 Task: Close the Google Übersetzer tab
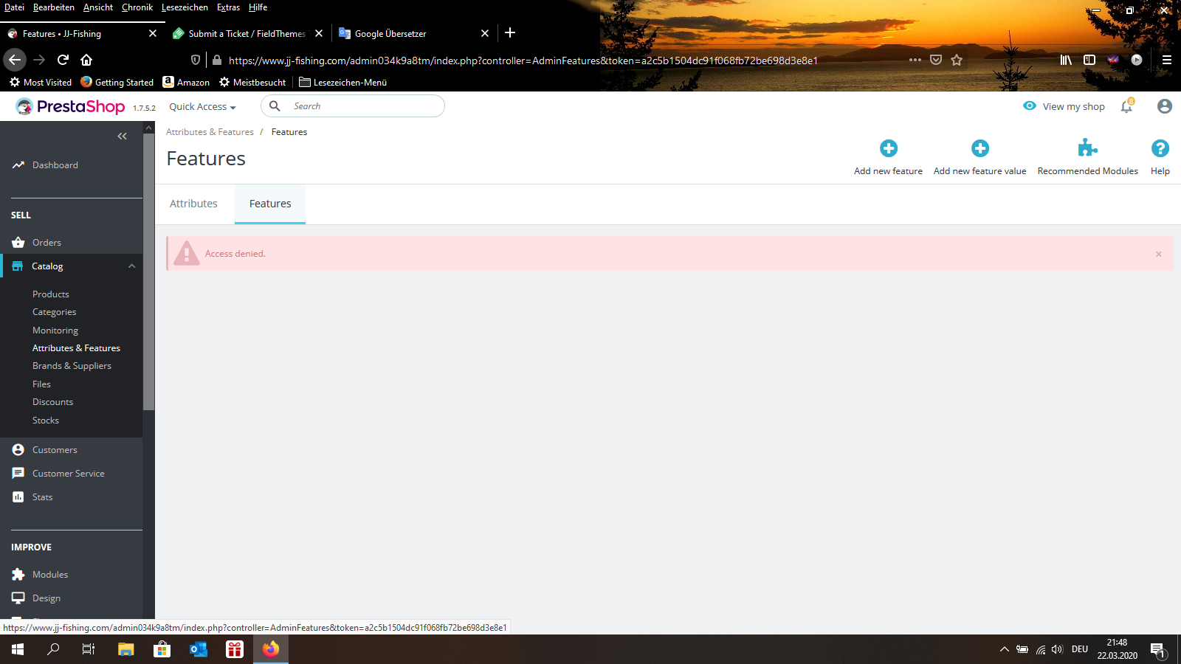pyautogui.click(x=485, y=33)
